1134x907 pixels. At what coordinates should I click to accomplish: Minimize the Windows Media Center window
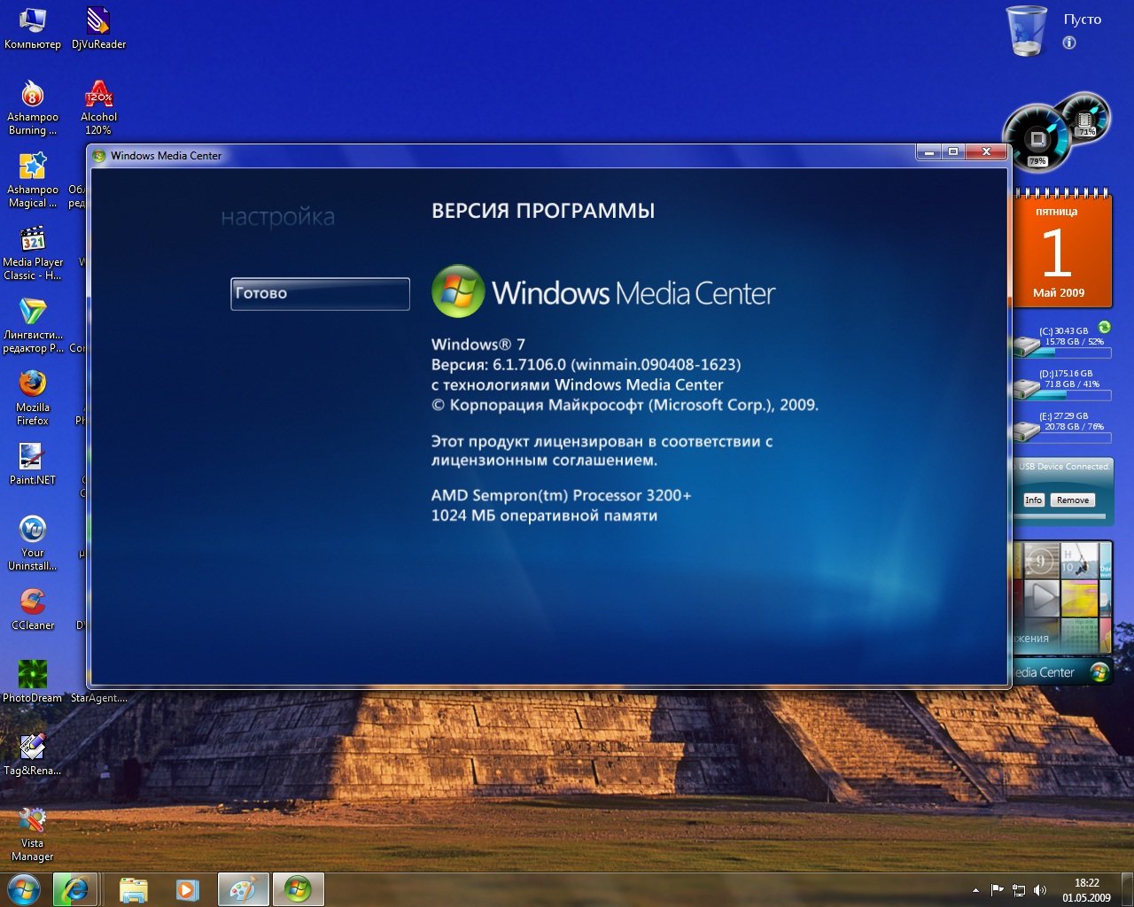tap(928, 152)
